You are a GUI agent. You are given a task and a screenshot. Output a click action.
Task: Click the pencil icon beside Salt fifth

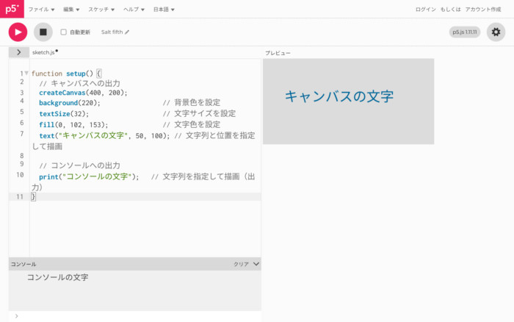(x=127, y=32)
